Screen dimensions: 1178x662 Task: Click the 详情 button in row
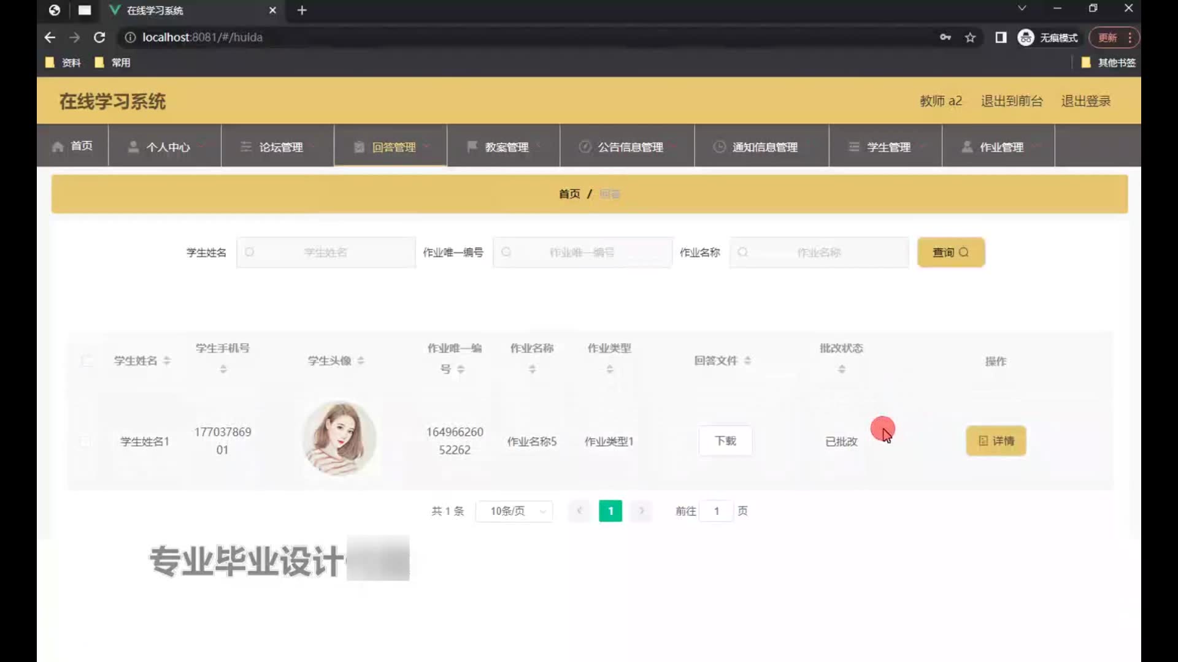coord(995,441)
